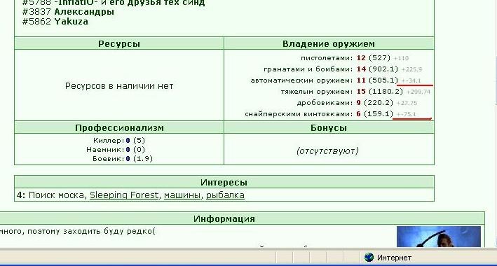Click the Ресурсы section header
This screenshot has width=497, height=266.
119,43
